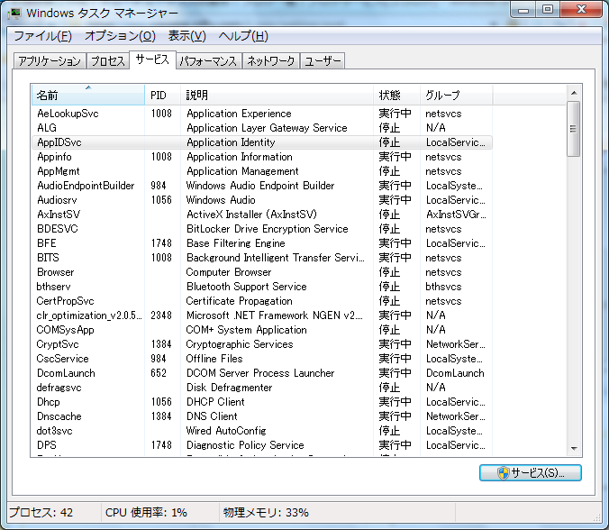The image size is (609, 530).
Task: Select the dot3svc service row
Action: pos(262,431)
